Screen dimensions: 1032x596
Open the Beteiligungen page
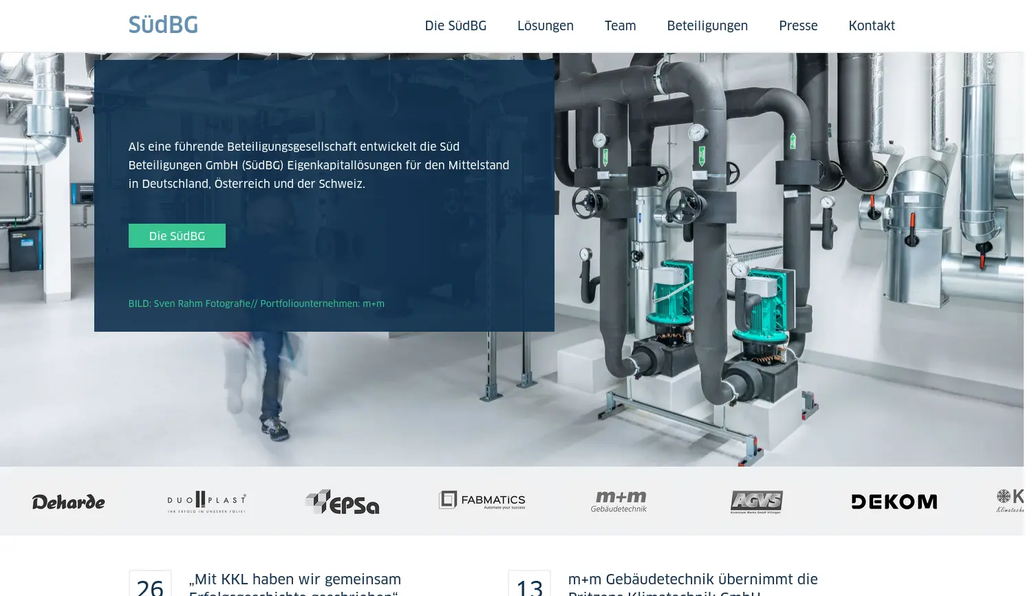coord(707,25)
